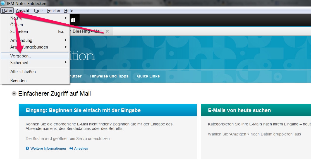The image size is (311, 165).
Task: Click the Einfacherer Zugriff auf Mail heading
Action: [x=54, y=93]
